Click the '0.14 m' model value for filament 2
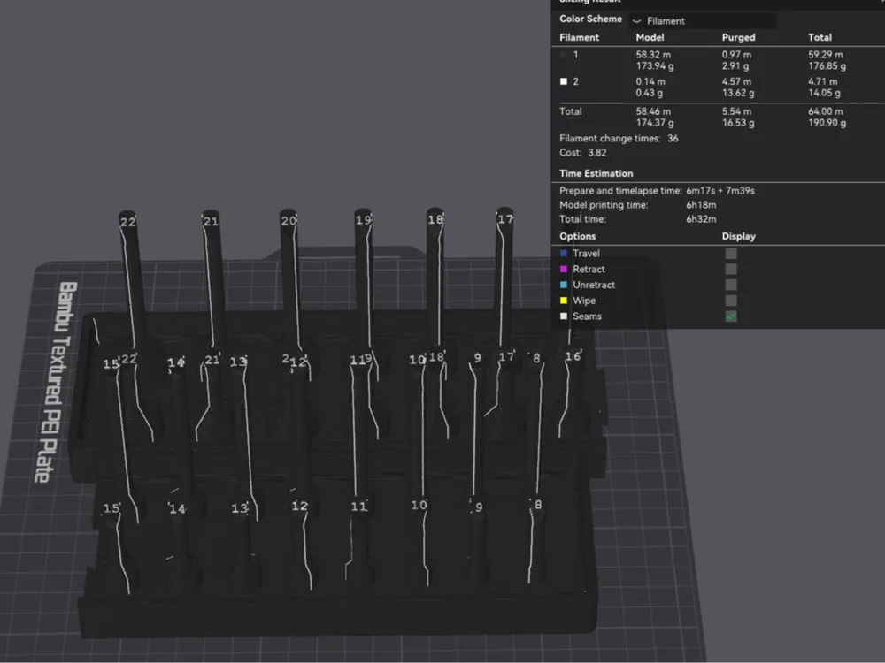The width and height of the screenshot is (885, 663). click(x=650, y=81)
